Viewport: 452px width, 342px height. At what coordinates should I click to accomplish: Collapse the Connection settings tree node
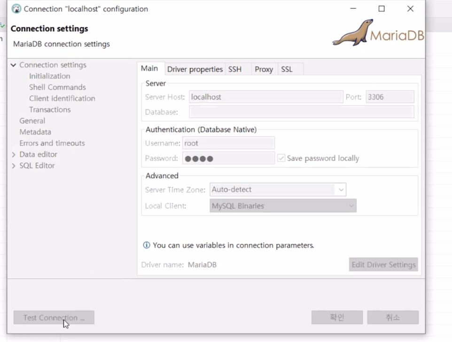pyautogui.click(x=13, y=65)
